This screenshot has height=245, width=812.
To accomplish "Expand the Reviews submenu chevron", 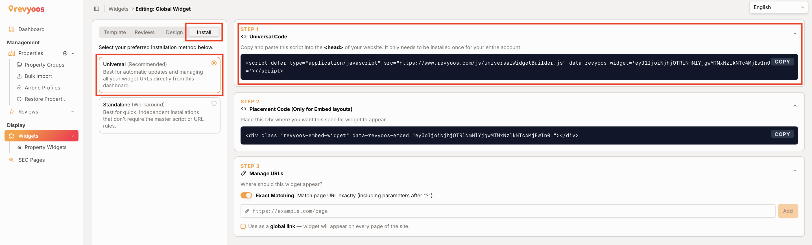I will 73,111.
